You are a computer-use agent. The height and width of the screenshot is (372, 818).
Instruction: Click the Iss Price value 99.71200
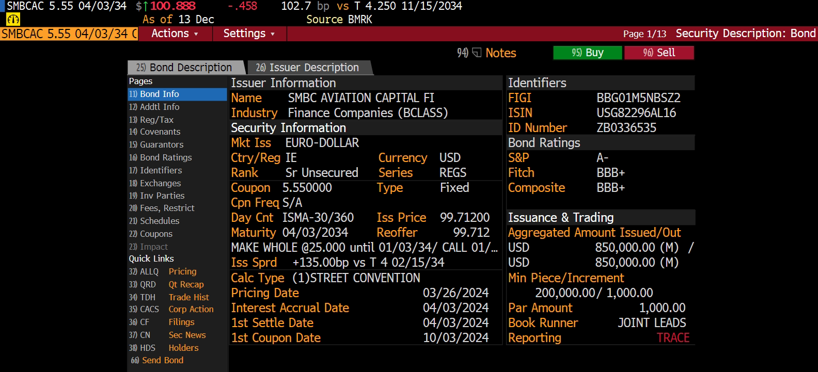pos(465,218)
